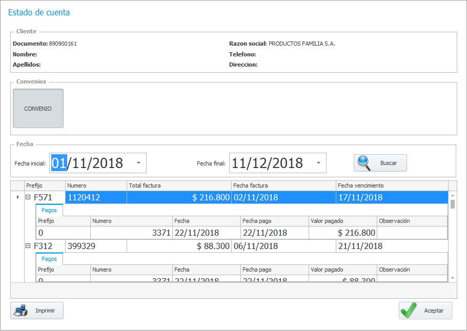This screenshot has width=467, height=331.
Task: Click Prefijo header in F312 payments grid
Action: pyautogui.click(x=63, y=270)
